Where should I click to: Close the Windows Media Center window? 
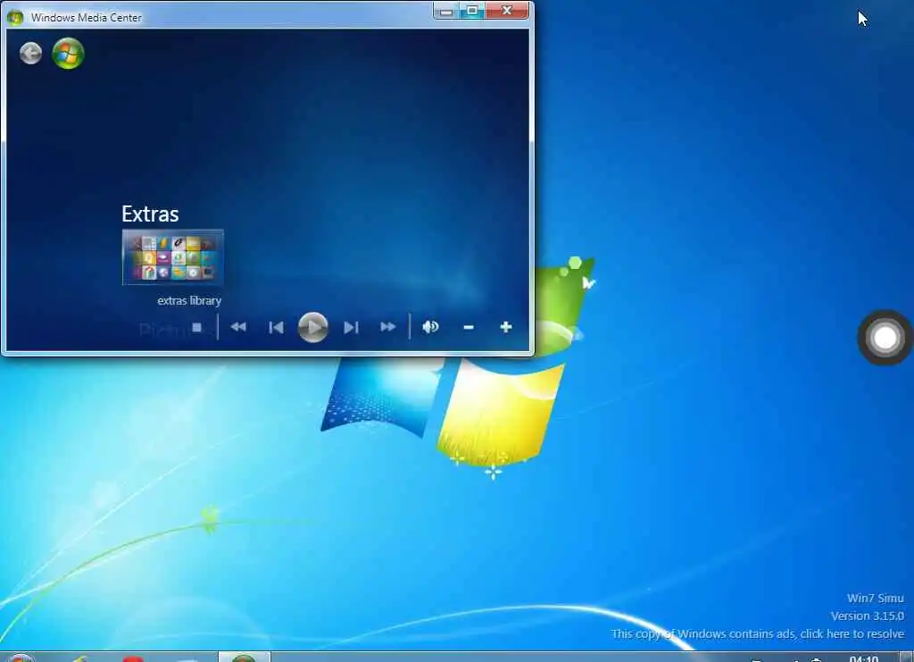[507, 11]
